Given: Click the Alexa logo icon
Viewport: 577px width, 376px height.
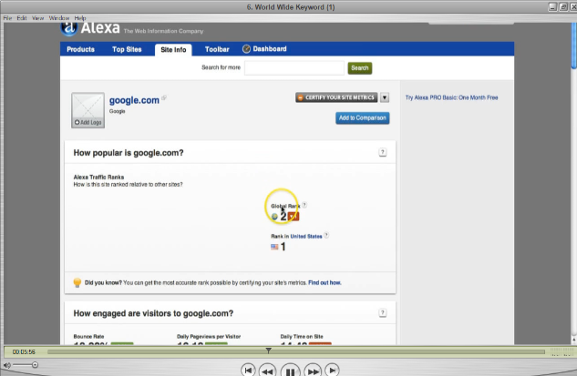Looking at the screenshot, I should tap(68, 28).
